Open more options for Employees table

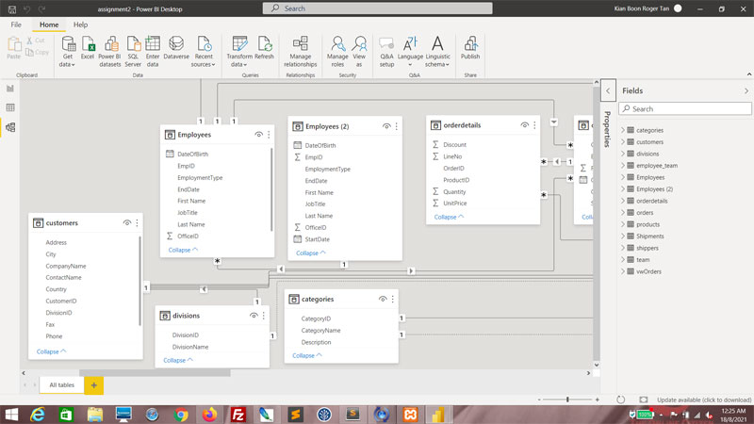click(269, 135)
